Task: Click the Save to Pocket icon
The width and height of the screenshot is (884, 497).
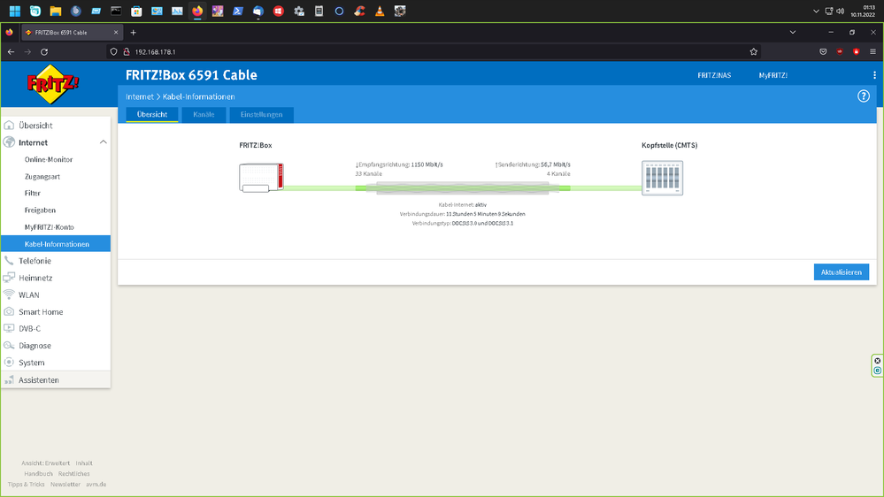Action: pos(823,52)
